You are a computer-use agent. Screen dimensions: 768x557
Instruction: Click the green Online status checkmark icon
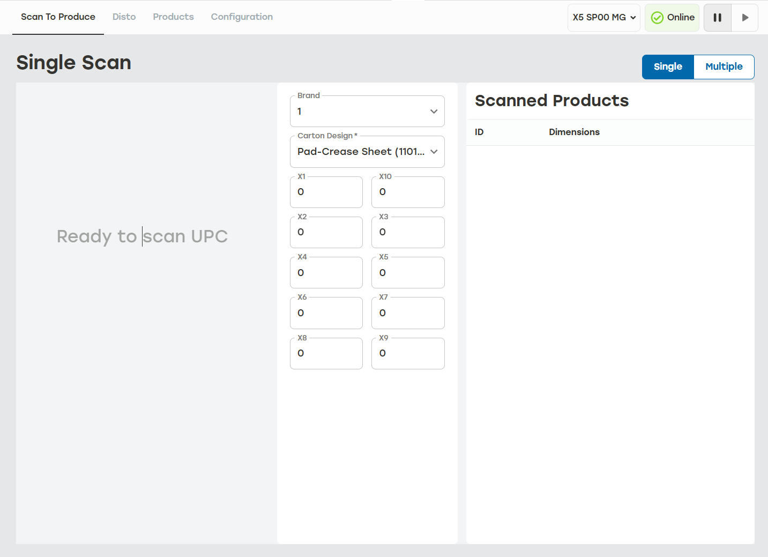pos(657,18)
